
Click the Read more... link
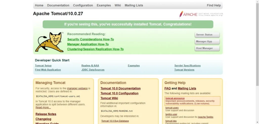click(x=43, y=108)
